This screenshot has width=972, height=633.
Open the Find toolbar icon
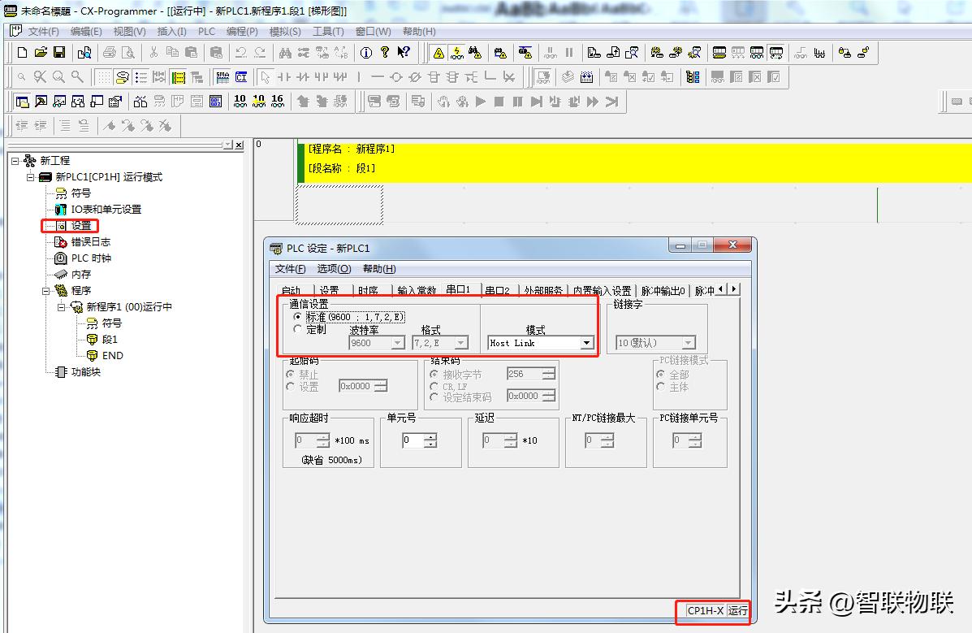coord(283,52)
